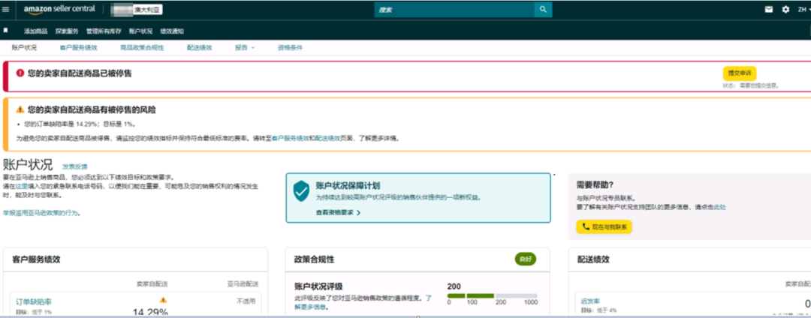Open 账户状况 in the bookmarks bar

[140, 31]
